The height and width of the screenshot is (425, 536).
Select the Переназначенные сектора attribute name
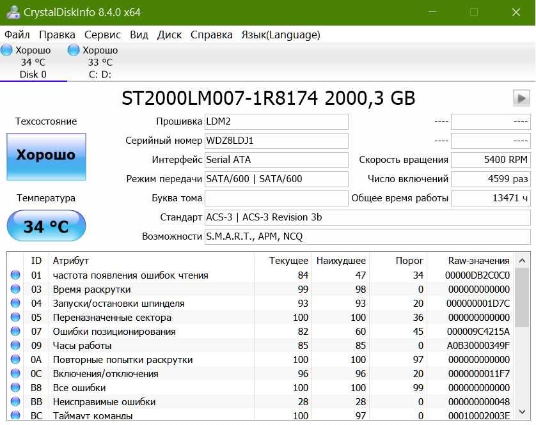coord(112,318)
